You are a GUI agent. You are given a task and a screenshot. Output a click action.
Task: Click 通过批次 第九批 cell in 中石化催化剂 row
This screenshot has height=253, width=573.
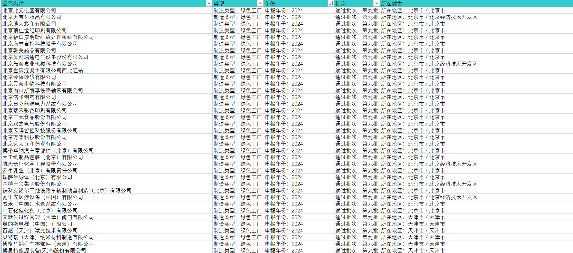[x=357, y=211]
